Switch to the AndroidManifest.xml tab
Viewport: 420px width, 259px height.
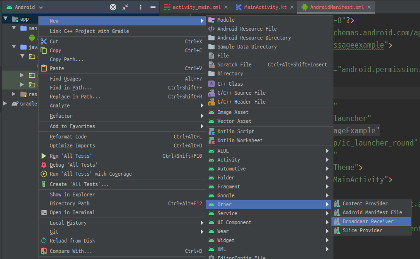[x=337, y=7]
